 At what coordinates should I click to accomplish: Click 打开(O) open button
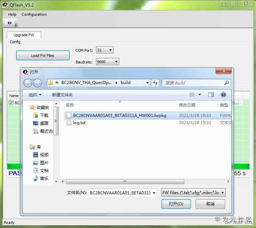[176, 204]
